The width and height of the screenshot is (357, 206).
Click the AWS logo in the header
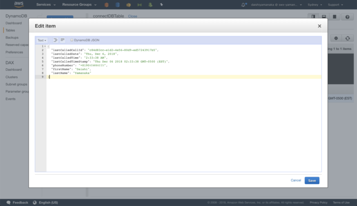tap(19, 4)
